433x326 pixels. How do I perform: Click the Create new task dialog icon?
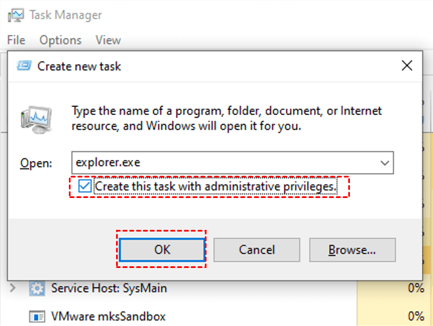(24, 66)
